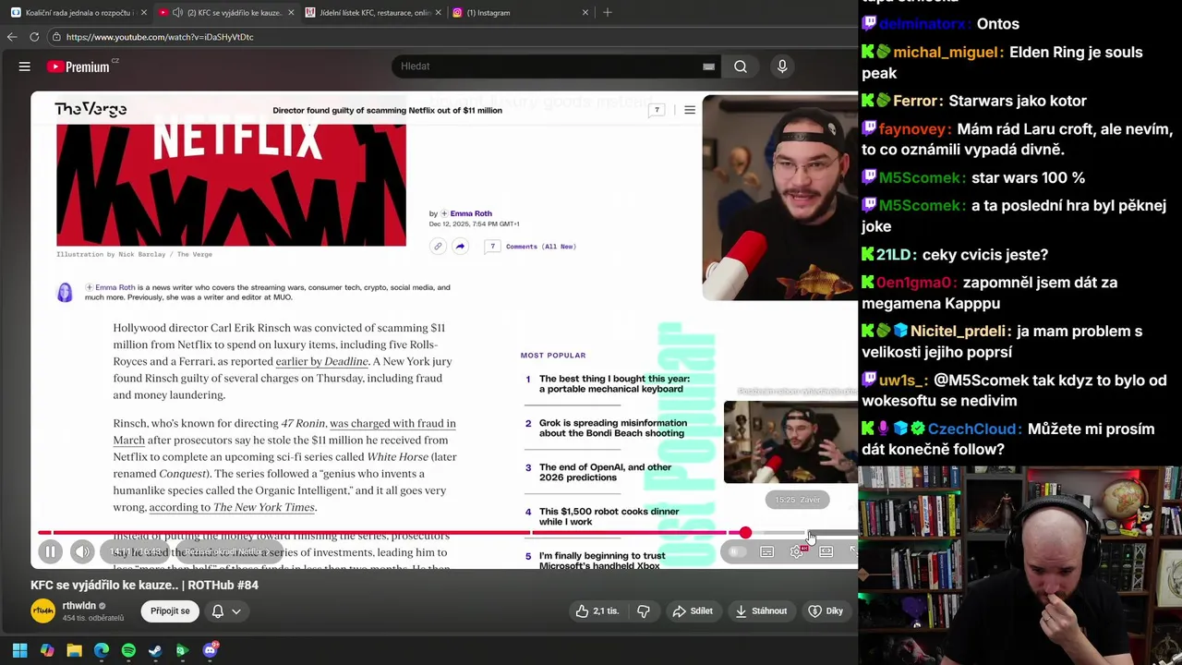Open portable mechanical keyboard popular article
This screenshot has height=665, width=1182.
click(614, 384)
